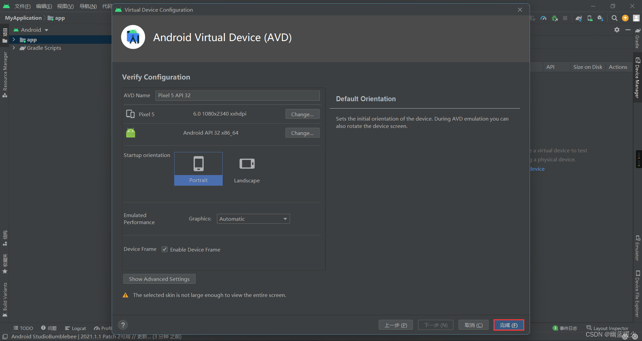The width and height of the screenshot is (642, 341).
Task: Click 取消 (C) cancel button
Action: [473, 325]
